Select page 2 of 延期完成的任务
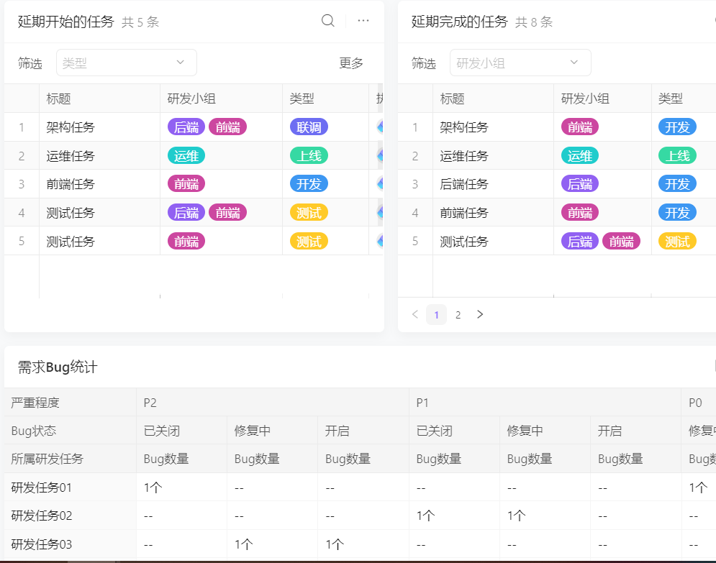This screenshot has height=563, width=716. pos(458,314)
